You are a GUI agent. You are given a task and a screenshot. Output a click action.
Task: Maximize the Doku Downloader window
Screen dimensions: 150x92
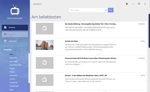[139, 4]
